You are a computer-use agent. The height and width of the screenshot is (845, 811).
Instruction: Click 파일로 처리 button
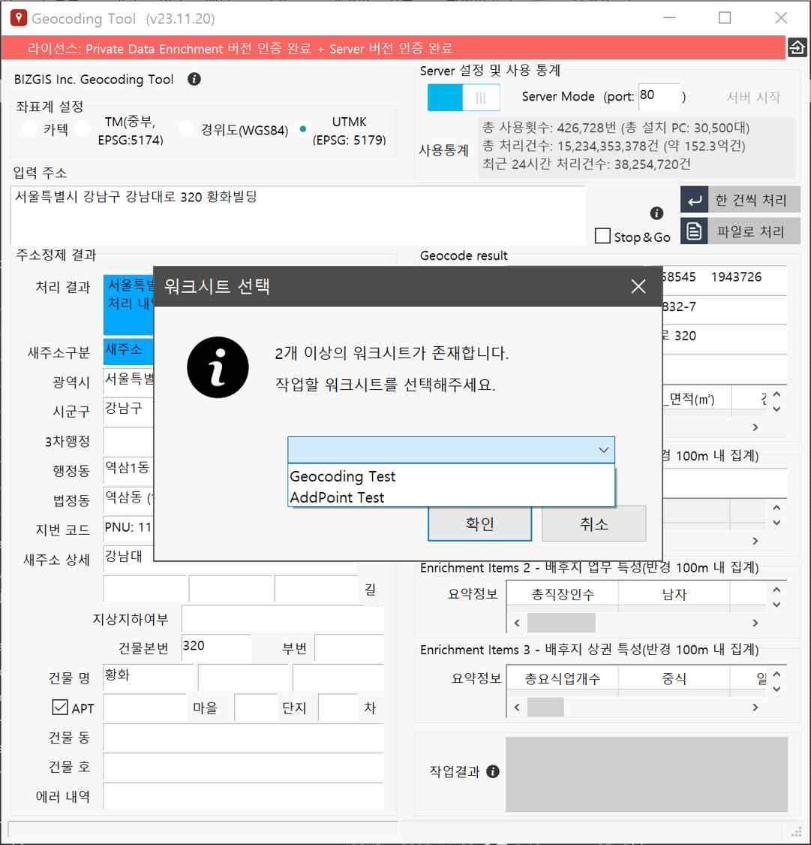point(740,231)
